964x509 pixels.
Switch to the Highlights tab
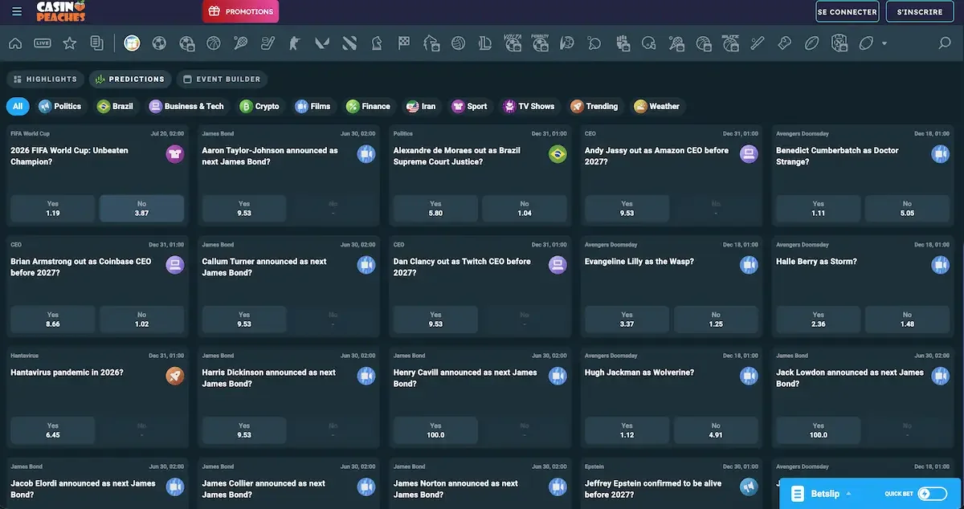pos(45,79)
